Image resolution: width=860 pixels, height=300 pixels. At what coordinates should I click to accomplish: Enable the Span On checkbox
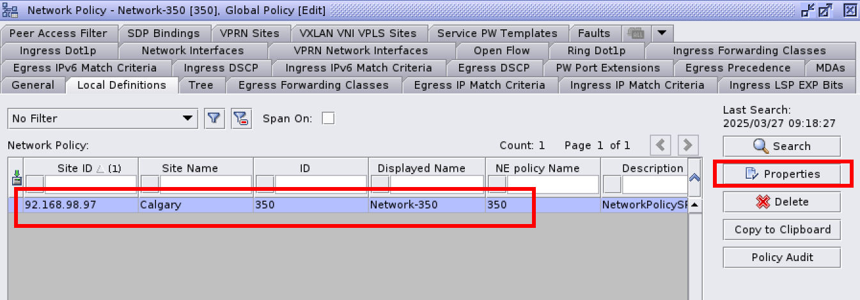pyautogui.click(x=328, y=118)
